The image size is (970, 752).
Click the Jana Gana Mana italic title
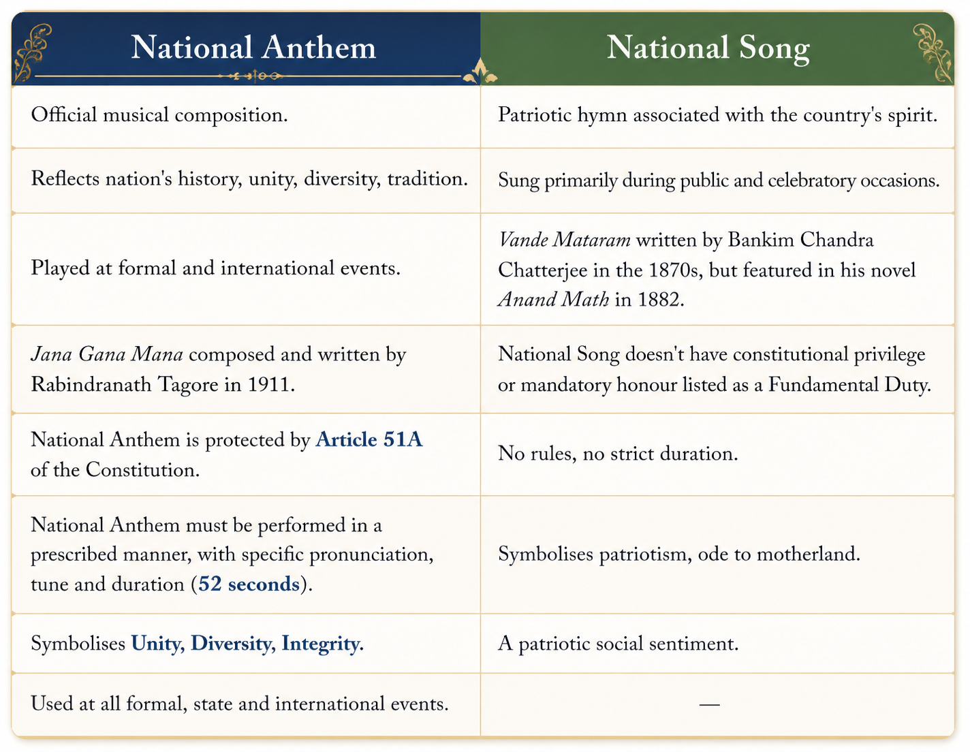107,355
